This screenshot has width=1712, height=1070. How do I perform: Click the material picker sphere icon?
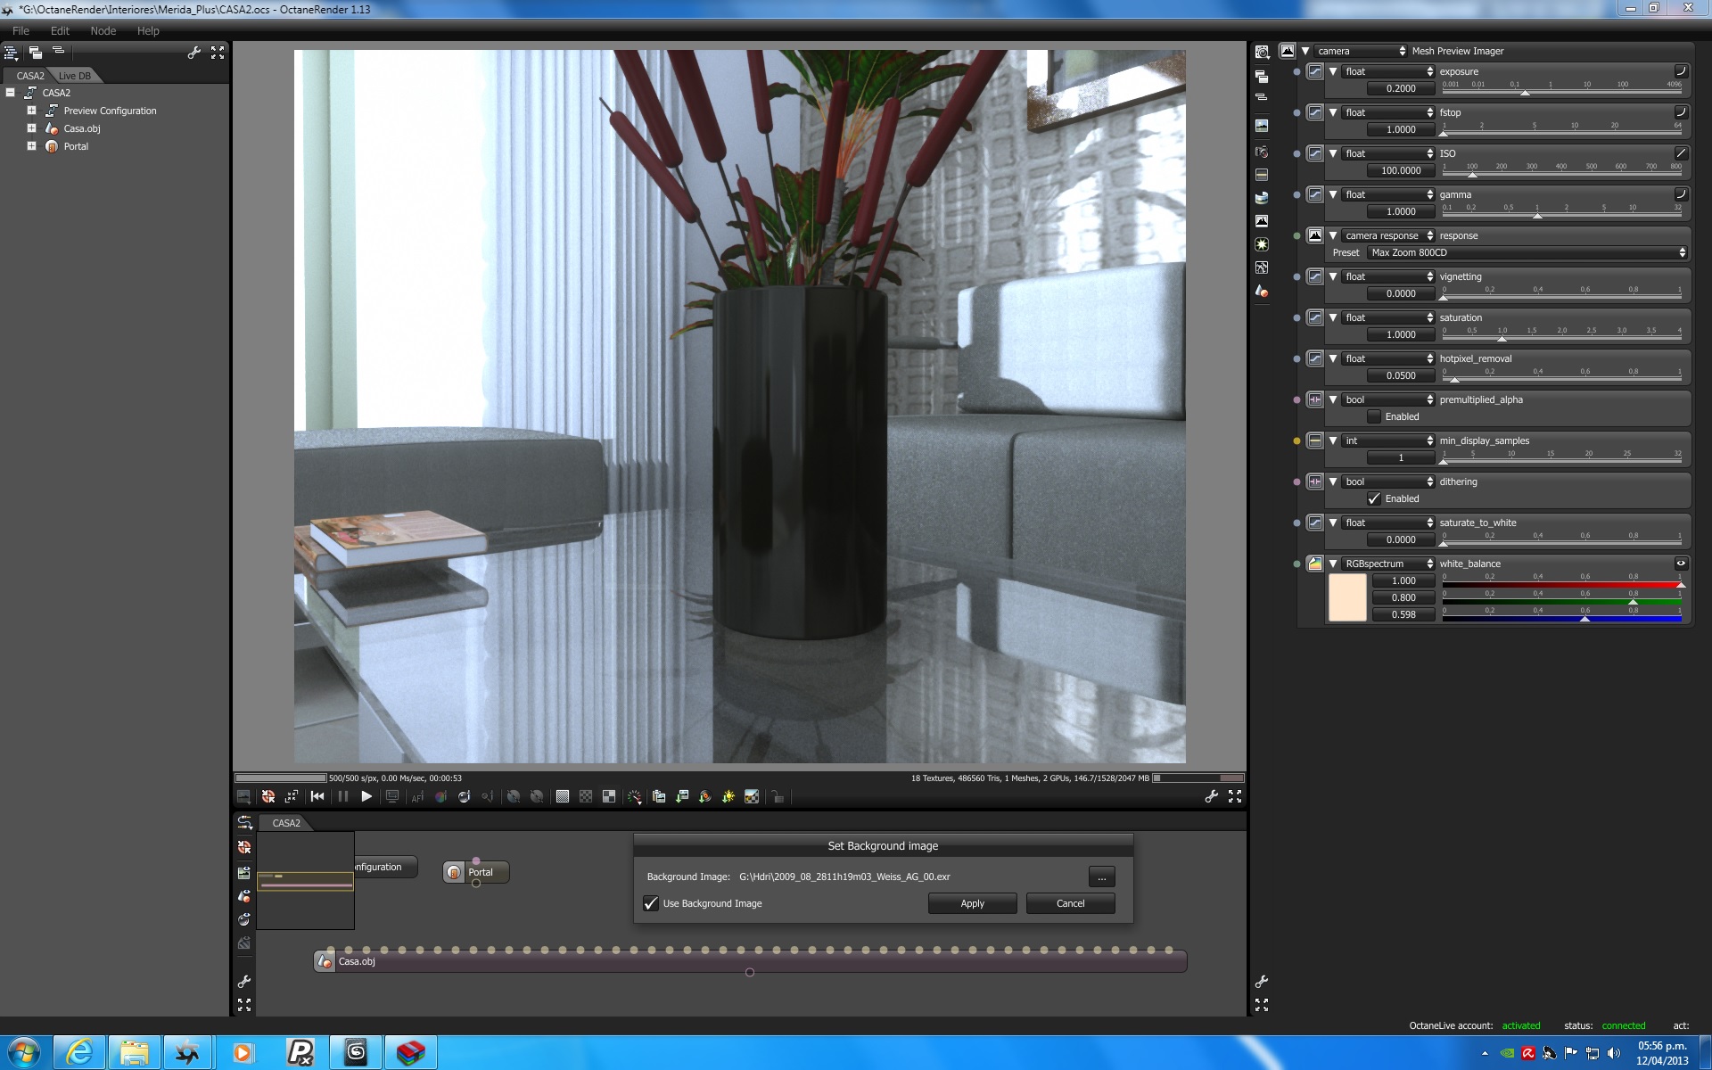(464, 796)
